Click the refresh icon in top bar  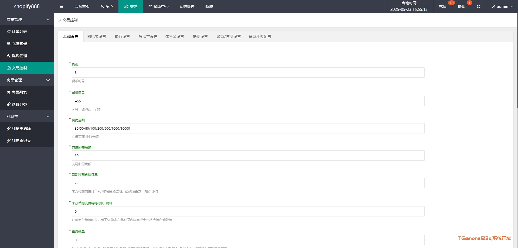click(478, 6)
